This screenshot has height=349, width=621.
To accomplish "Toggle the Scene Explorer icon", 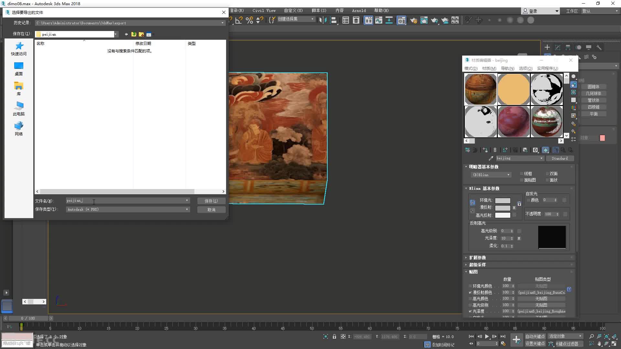I will pos(346,20).
